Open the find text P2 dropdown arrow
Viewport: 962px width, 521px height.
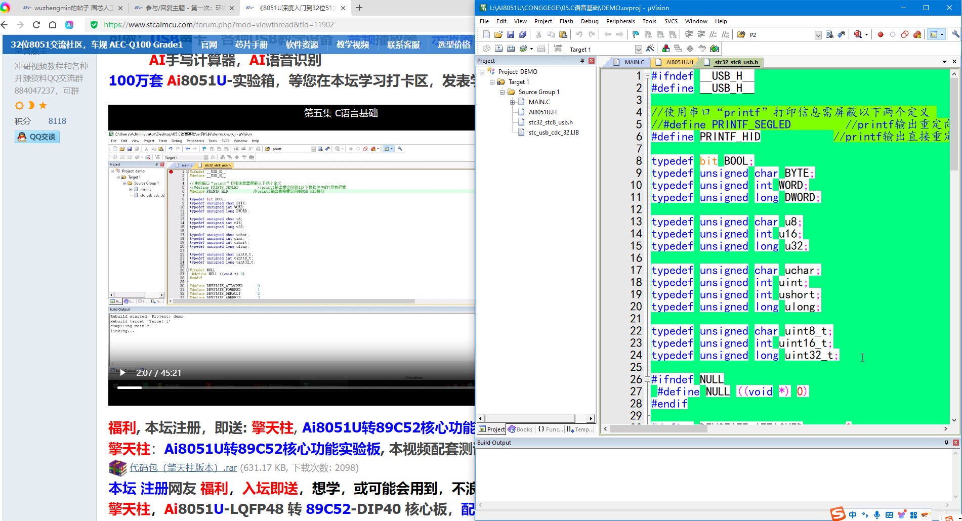click(x=818, y=35)
